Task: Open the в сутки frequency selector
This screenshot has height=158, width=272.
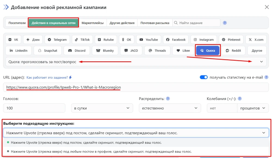Action: click(x=102, y=108)
